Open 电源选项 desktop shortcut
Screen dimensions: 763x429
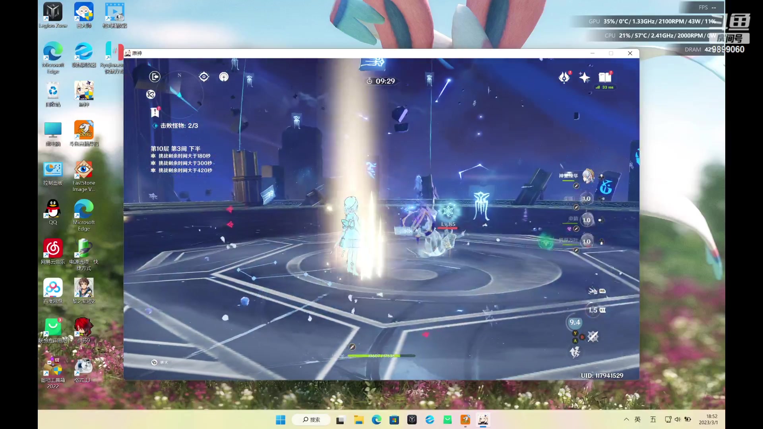click(x=84, y=255)
